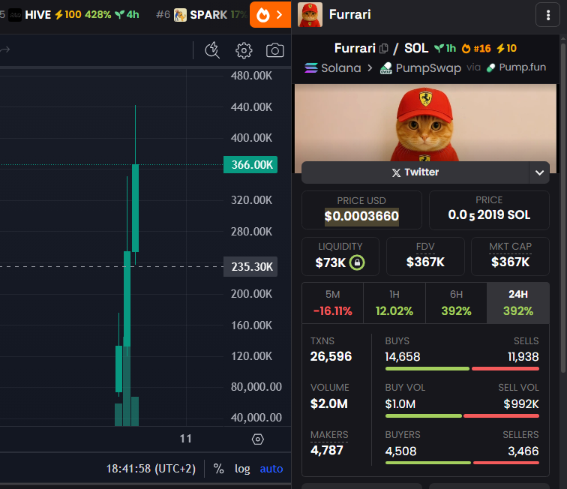
Task: Select the 1H timeframe tab
Action: [394, 303]
